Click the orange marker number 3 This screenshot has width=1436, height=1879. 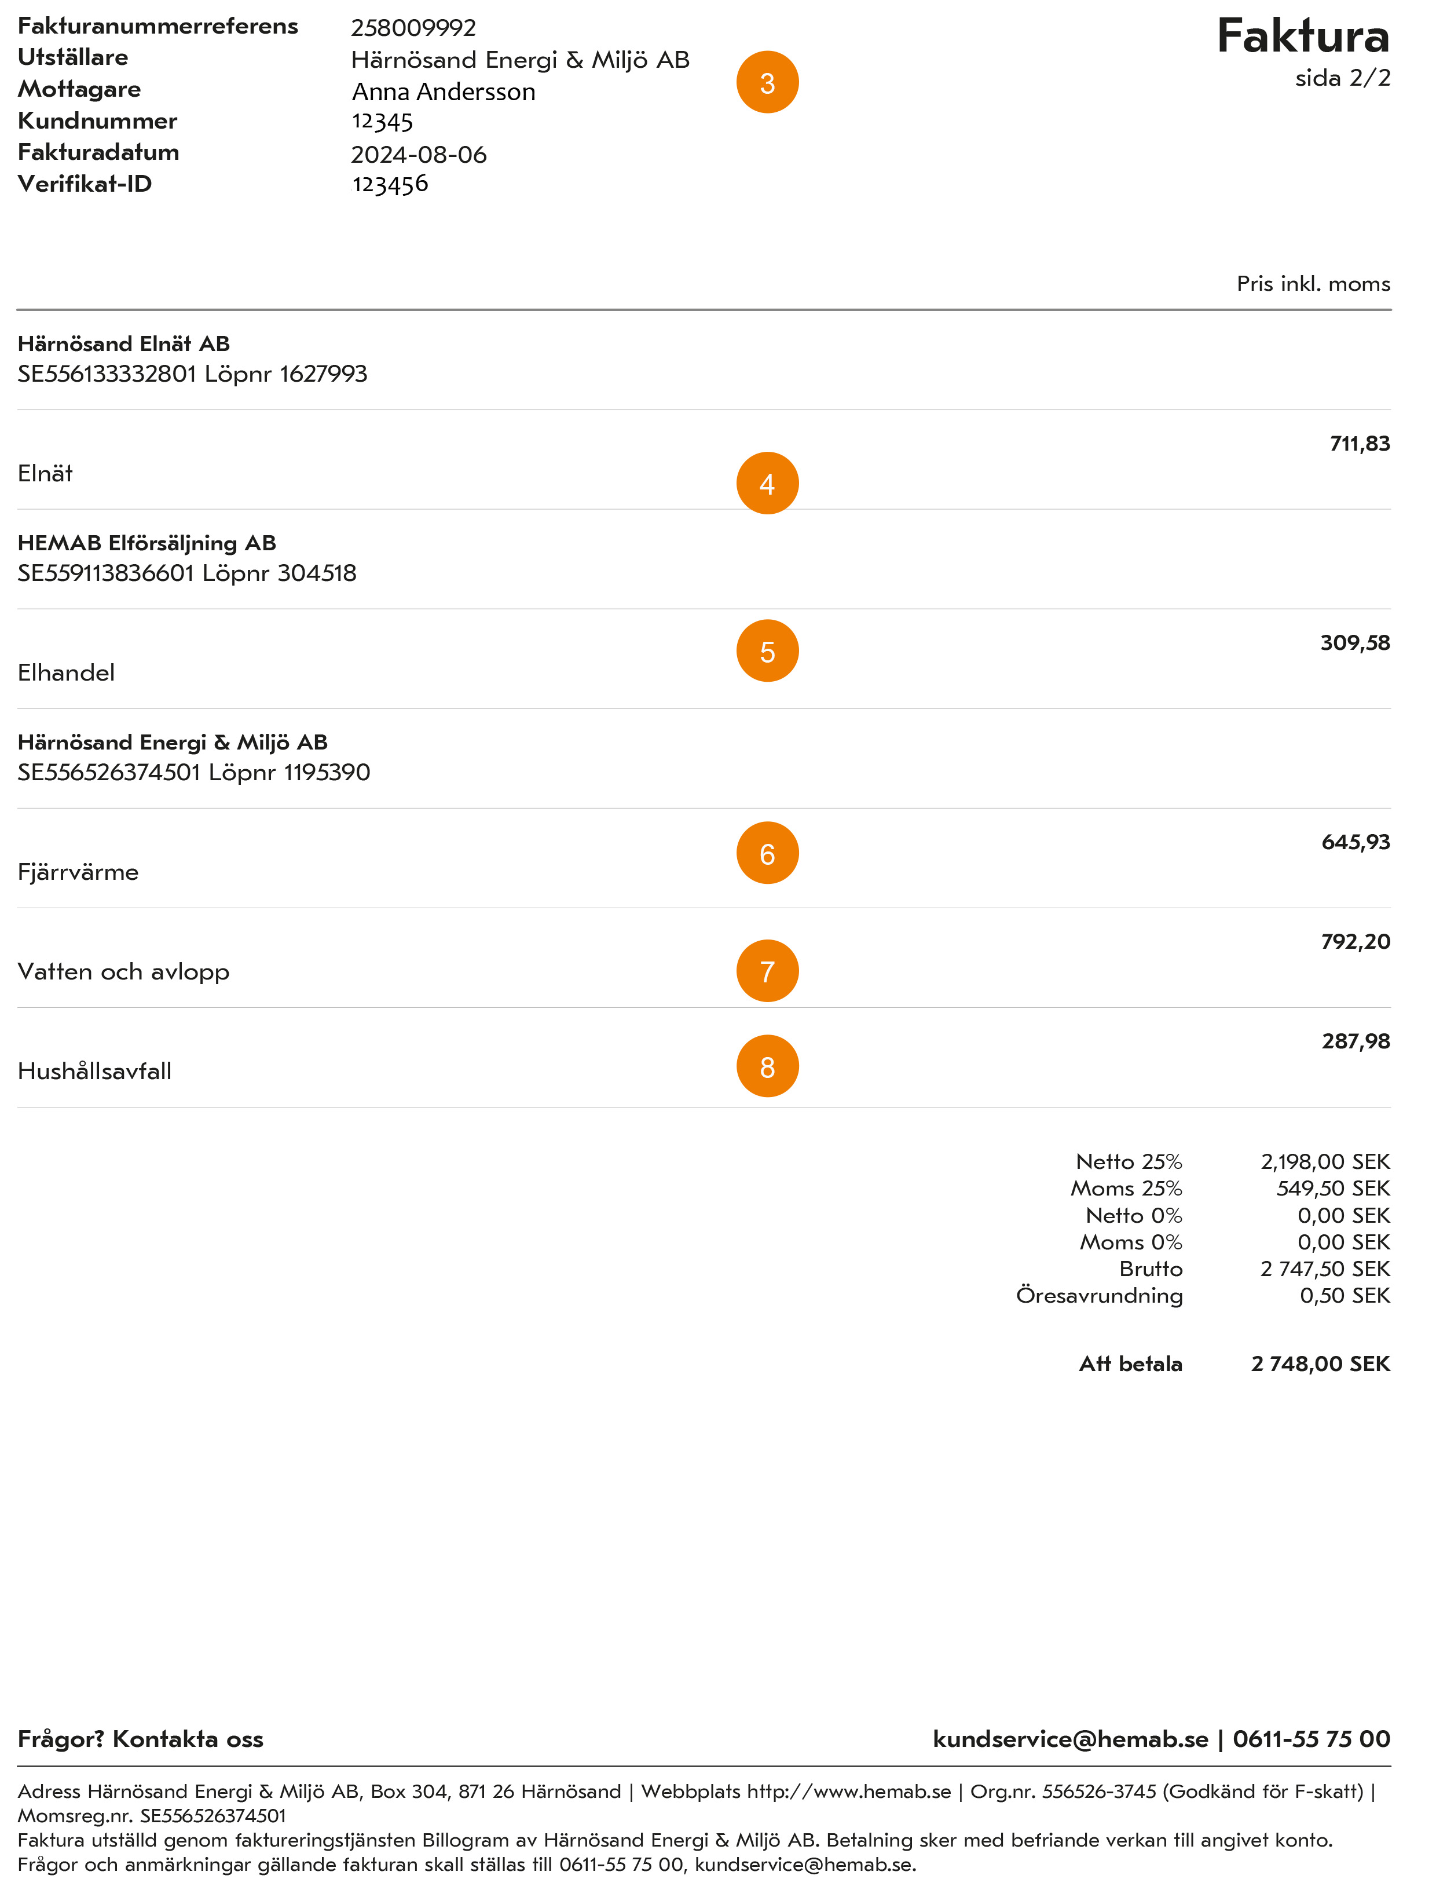(767, 82)
